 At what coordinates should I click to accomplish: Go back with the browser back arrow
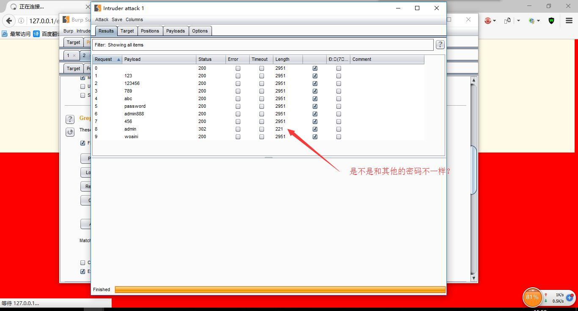9,21
